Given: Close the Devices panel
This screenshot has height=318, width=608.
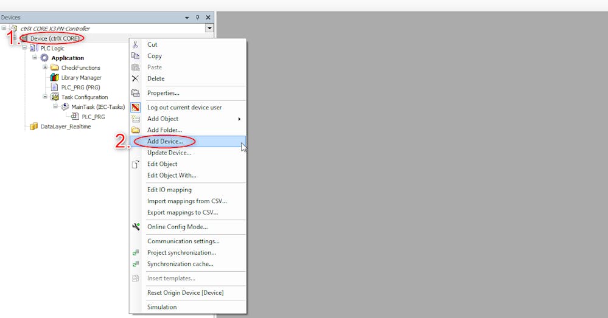Looking at the screenshot, I should coord(208,18).
